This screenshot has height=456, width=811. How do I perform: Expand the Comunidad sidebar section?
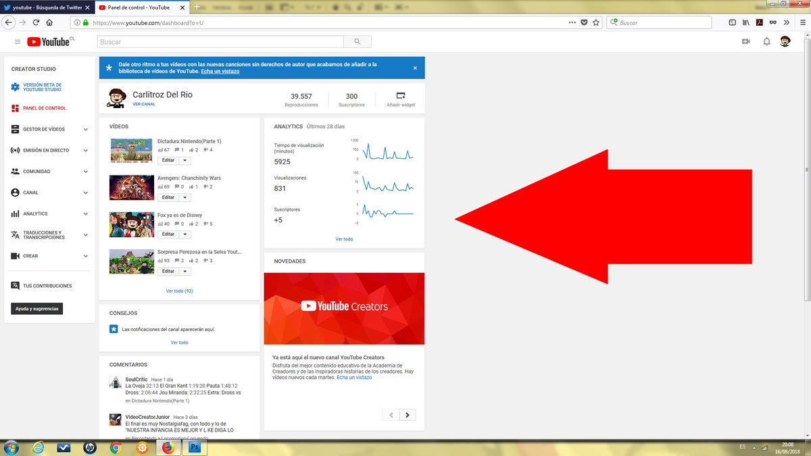[x=86, y=172]
